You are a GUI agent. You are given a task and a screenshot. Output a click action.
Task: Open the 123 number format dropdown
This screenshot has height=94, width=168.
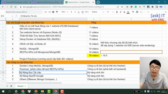point(87,12)
